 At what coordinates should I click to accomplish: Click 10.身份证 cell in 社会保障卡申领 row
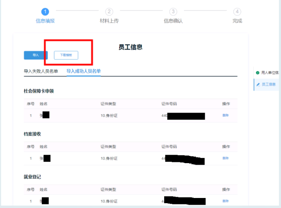tap(109, 115)
